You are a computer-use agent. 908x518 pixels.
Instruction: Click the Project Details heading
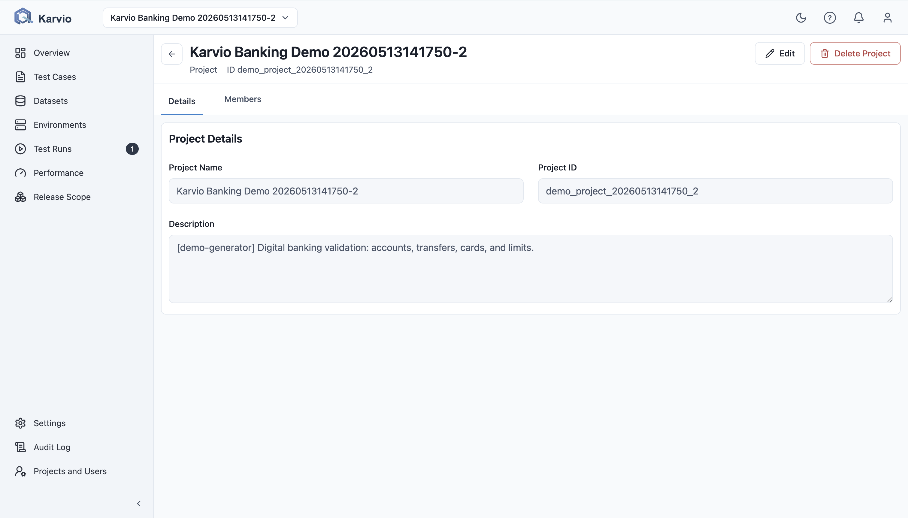tap(205, 139)
